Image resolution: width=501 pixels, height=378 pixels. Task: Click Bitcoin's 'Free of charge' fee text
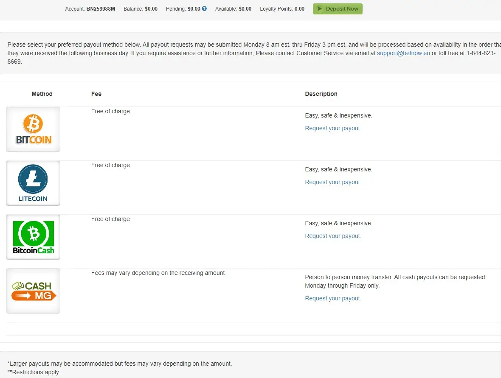[110, 111]
